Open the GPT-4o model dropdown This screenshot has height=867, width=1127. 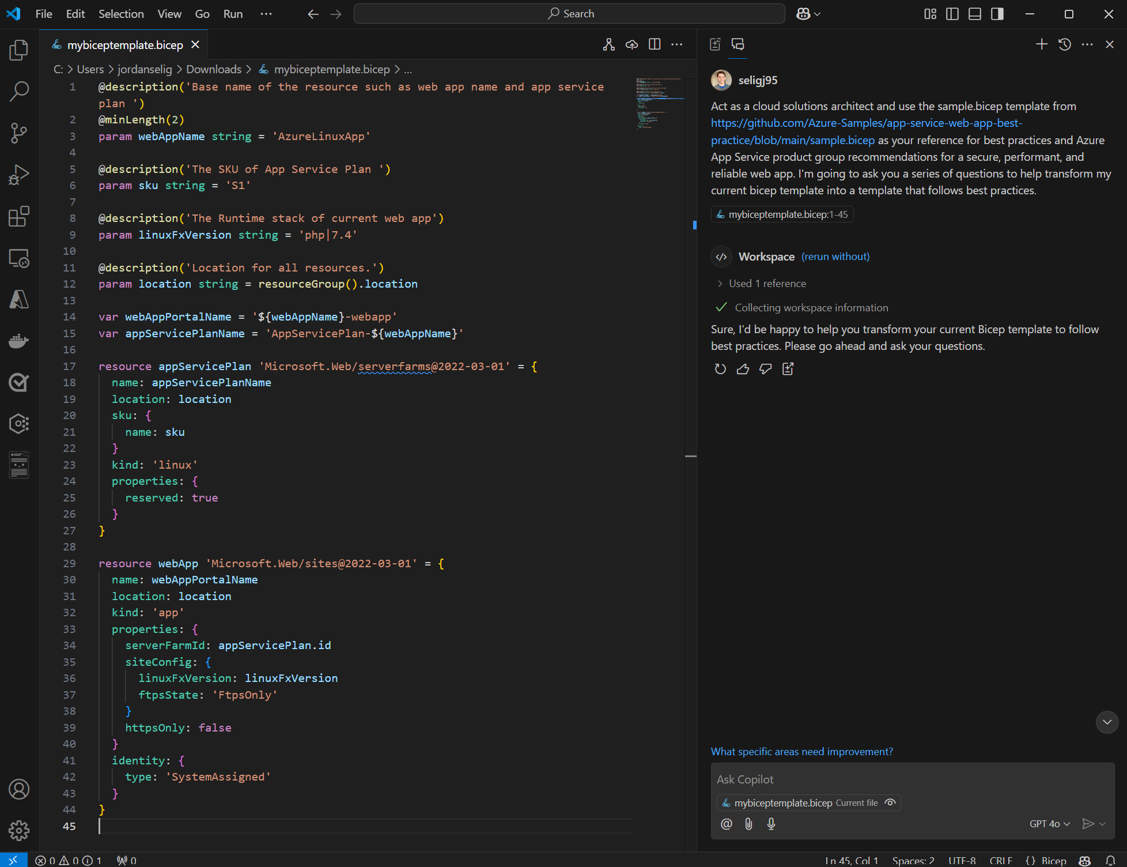tap(1049, 824)
